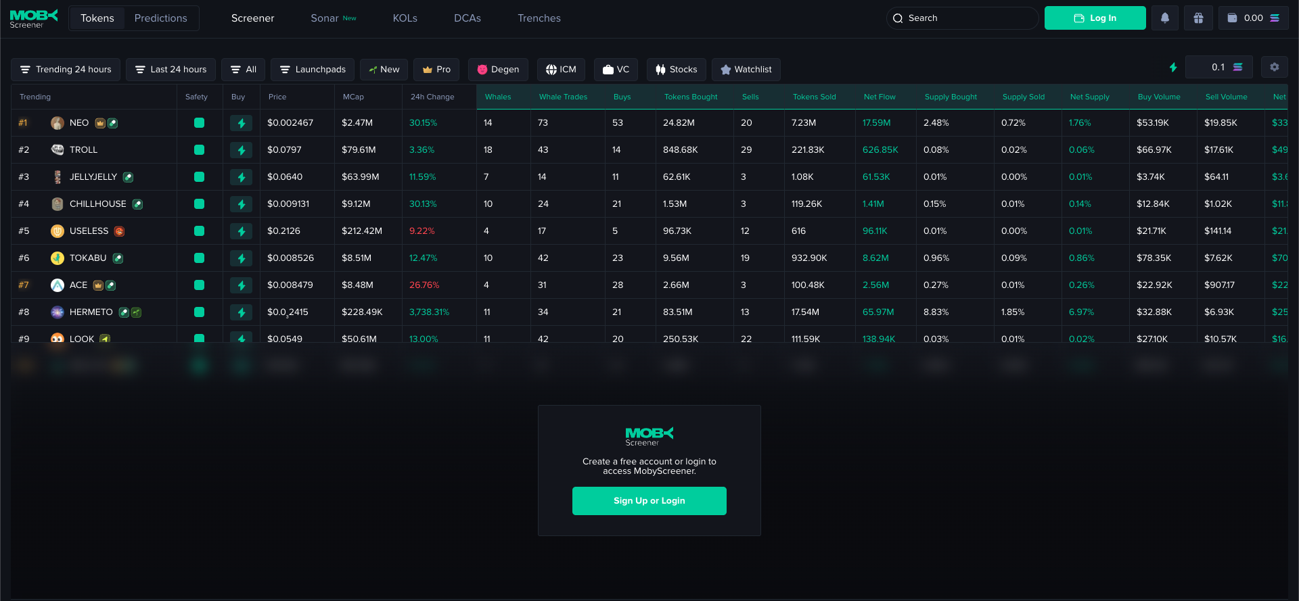1299x601 pixels.
Task: Sort by Net Flow column
Action: coord(880,97)
